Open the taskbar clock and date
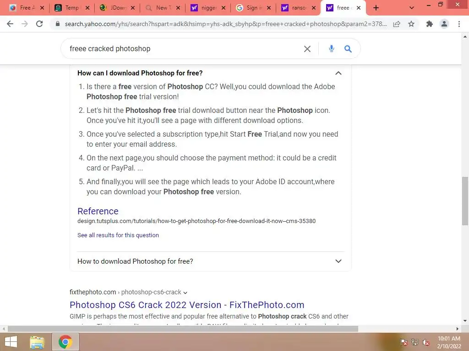Screen dimensions: 469x351 (x=449, y=342)
